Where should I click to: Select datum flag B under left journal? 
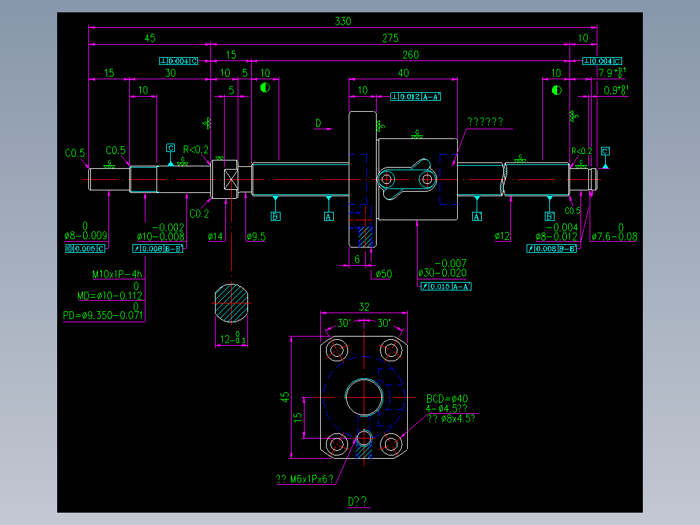(275, 214)
